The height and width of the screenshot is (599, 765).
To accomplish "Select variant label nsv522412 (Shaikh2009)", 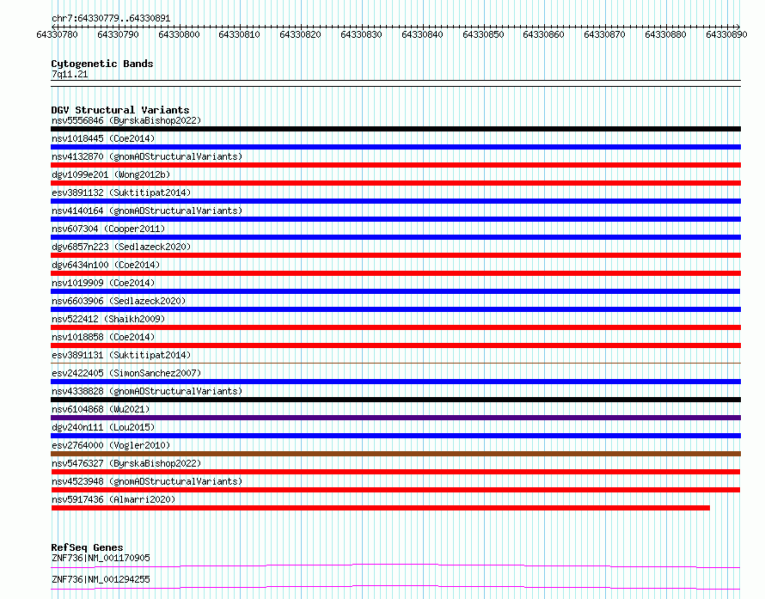I will [x=108, y=319].
